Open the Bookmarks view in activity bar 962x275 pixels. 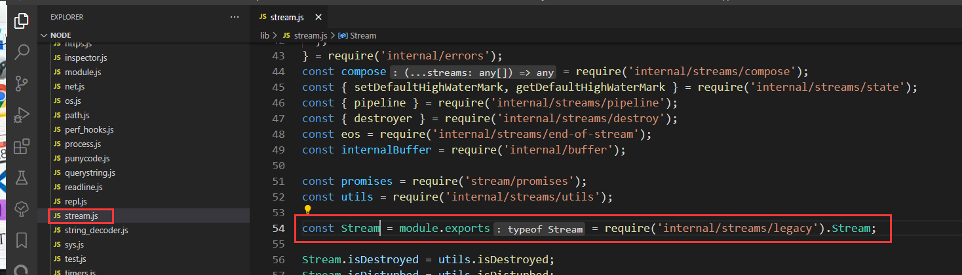point(21,240)
